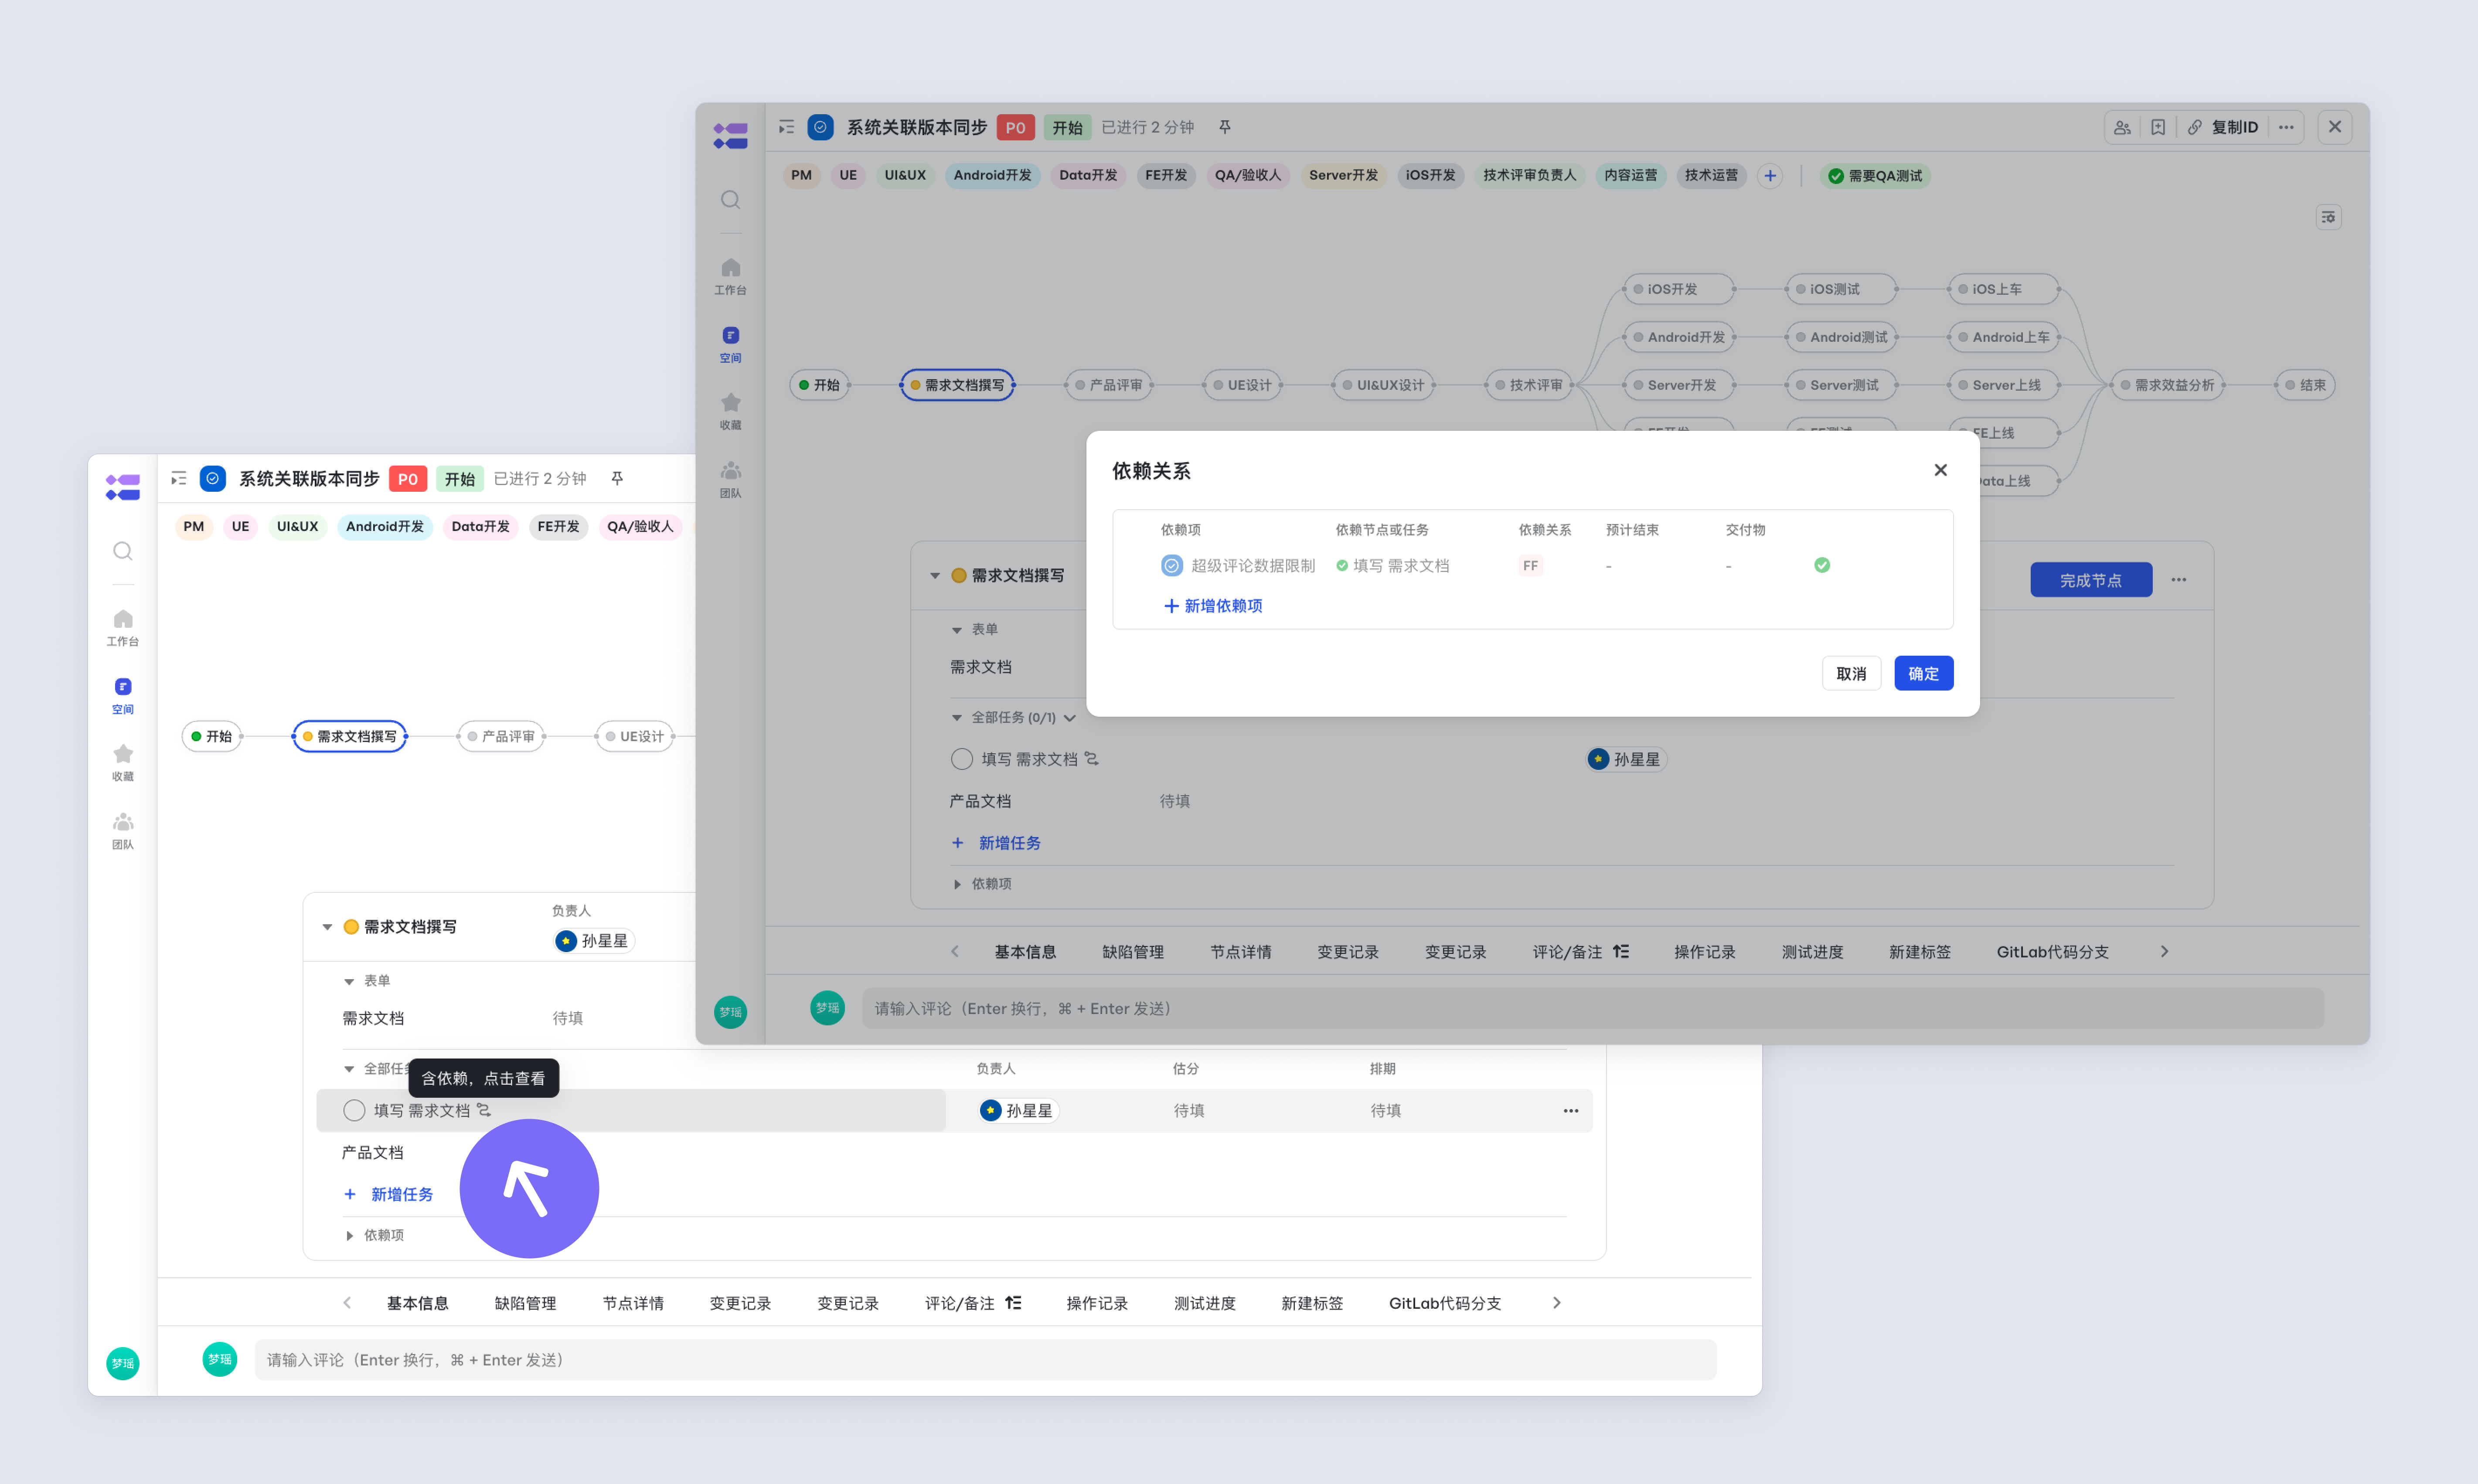Open the more menu next to 完成节点
This screenshot has height=1484, width=2478.
tap(2179, 580)
